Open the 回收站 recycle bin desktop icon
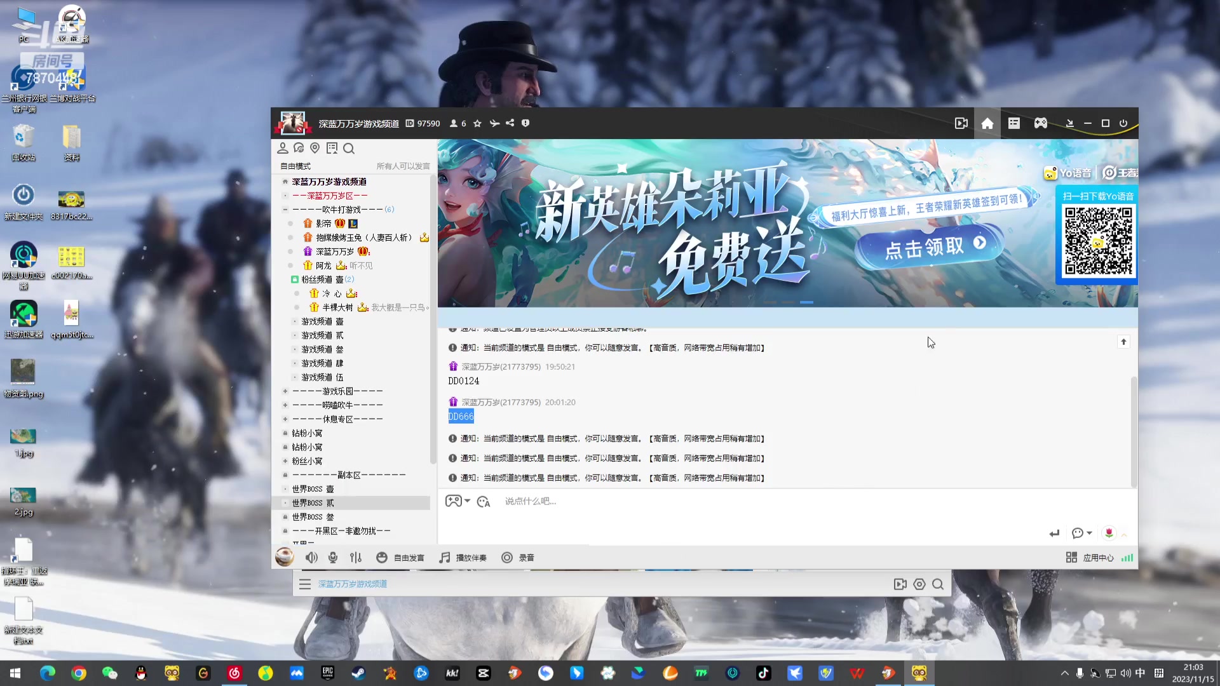Image resolution: width=1220 pixels, height=686 pixels. pyautogui.click(x=24, y=143)
